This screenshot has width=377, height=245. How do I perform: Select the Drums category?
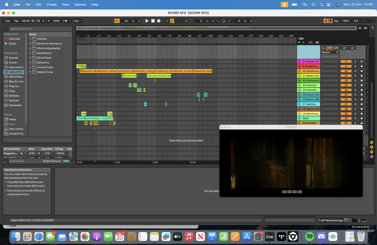coord(13,63)
